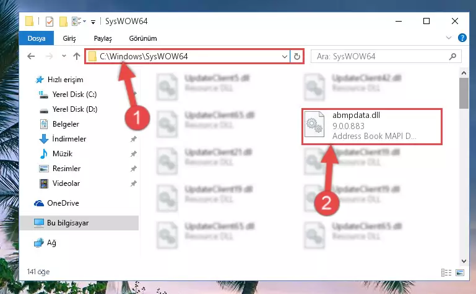This screenshot has height=294, width=476.
Task: Click the Ağ network icon
Action: coord(39,243)
